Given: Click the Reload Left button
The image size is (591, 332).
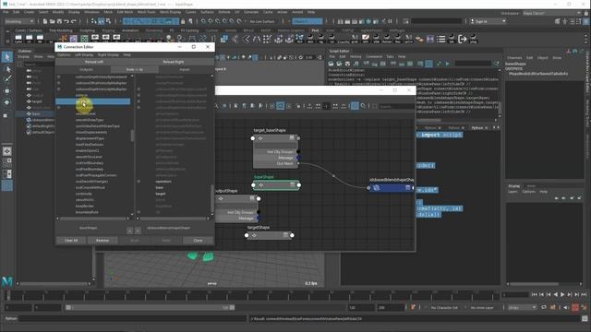Looking at the screenshot, I should pos(94,62).
